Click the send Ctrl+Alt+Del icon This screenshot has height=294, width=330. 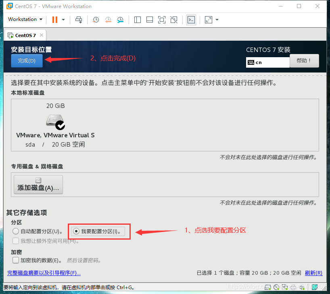tap(79, 20)
